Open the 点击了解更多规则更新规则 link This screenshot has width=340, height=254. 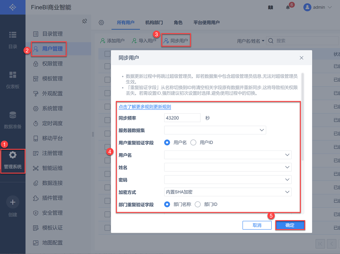[145, 107]
